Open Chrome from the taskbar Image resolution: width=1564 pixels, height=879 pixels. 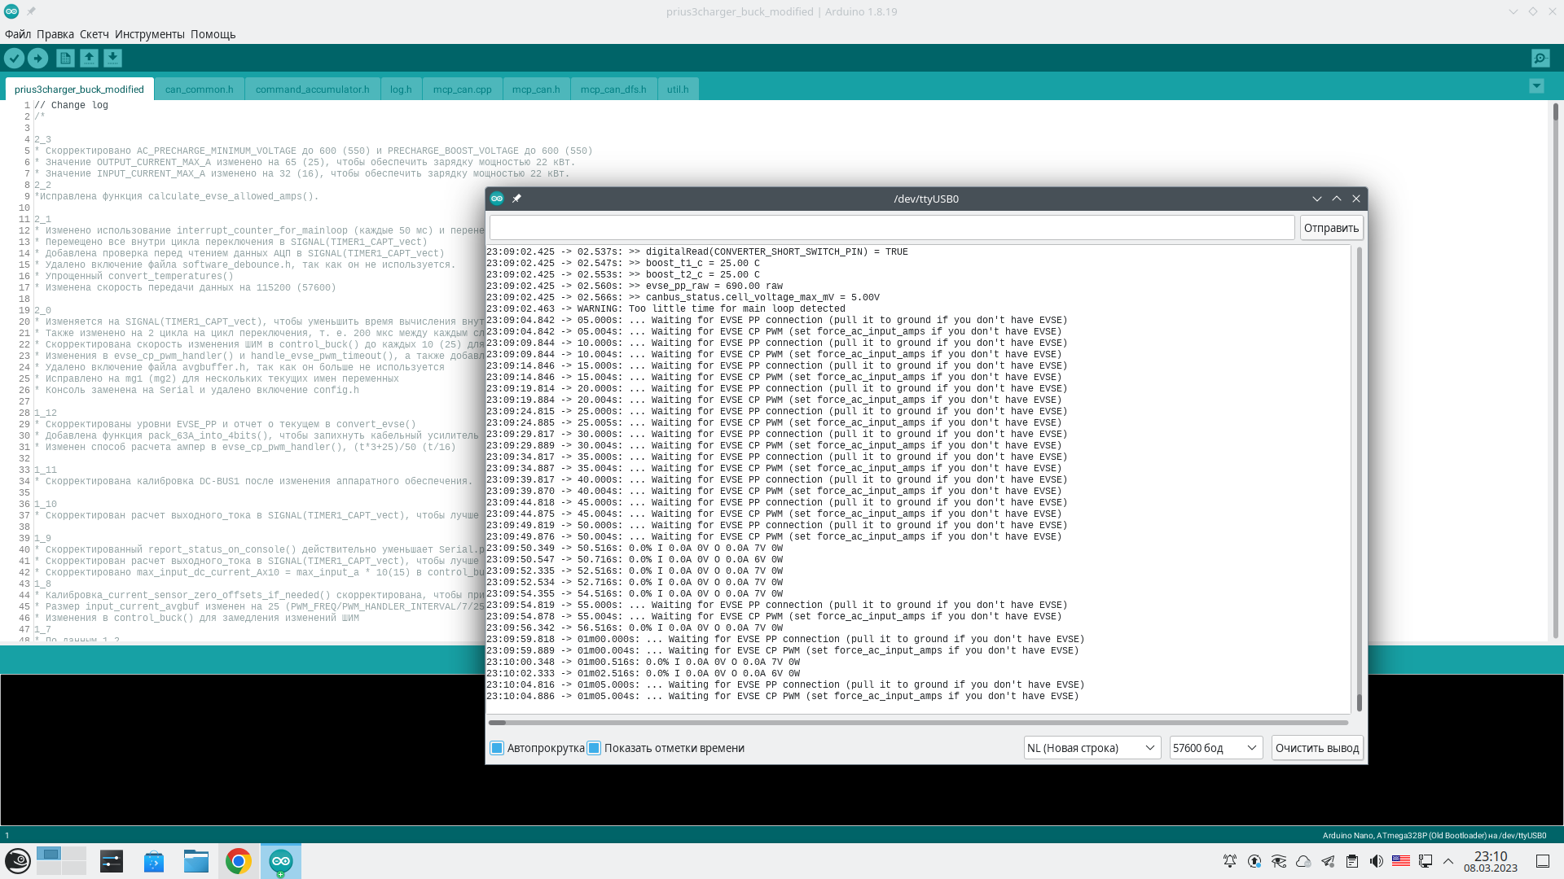(238, 861)
